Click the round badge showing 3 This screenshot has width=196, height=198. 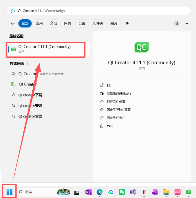(x=177, y=23)
